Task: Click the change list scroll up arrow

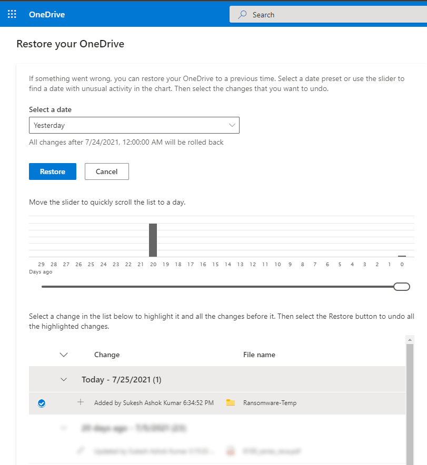Action: (410, 340)
